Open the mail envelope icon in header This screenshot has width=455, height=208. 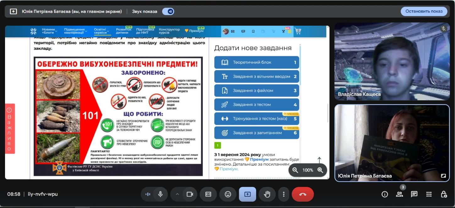233,31
